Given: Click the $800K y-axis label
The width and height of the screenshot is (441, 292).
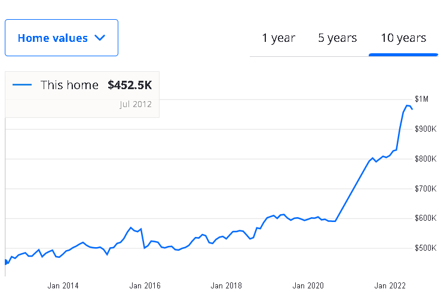Looking at the screenshot, I should [x=425, y=159].
